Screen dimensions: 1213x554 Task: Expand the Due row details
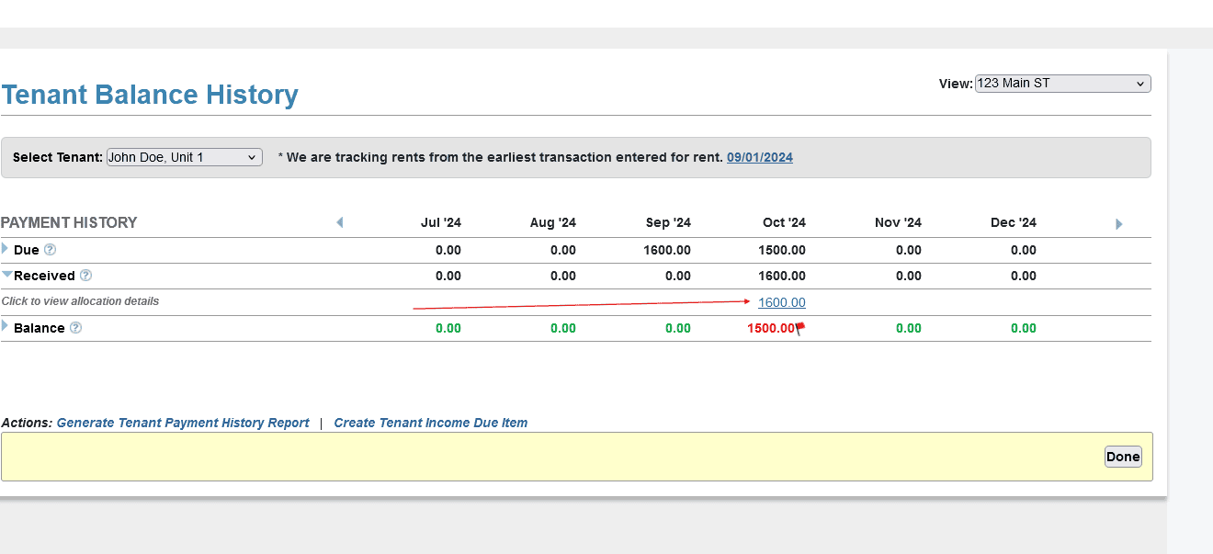(x=6, y=249)
